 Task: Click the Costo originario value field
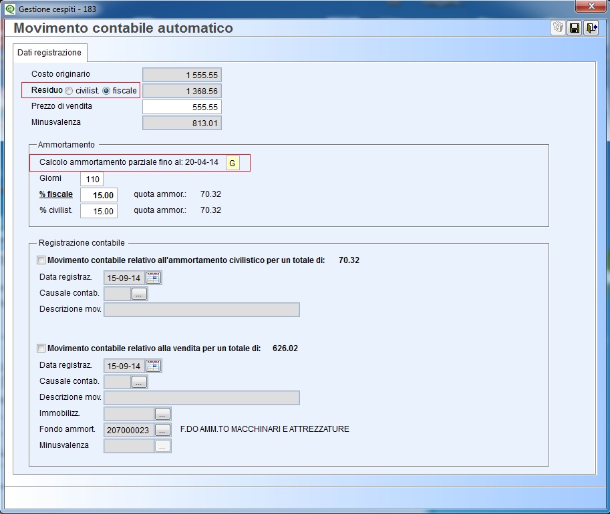(182, 75)
